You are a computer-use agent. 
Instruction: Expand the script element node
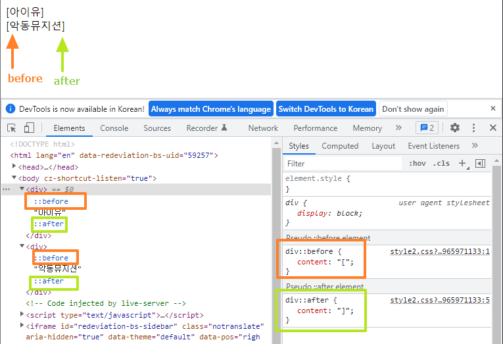coord(22,314)
